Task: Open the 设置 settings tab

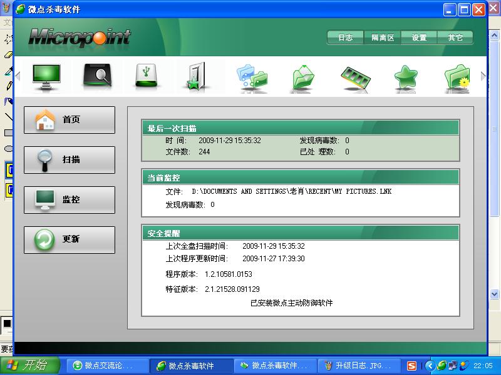Action: click(419, 37)
